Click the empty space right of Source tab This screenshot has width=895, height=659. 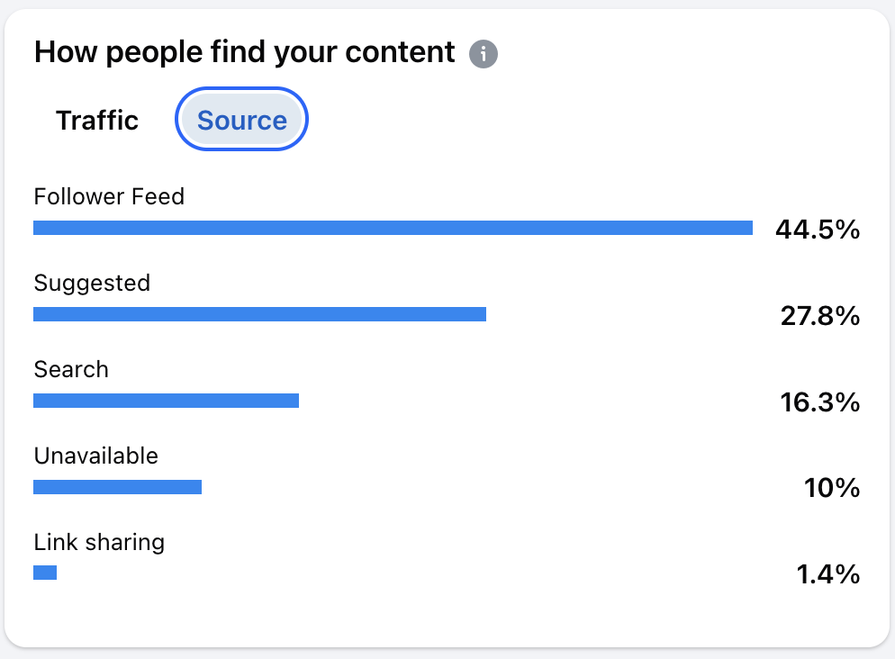point(585,121)
